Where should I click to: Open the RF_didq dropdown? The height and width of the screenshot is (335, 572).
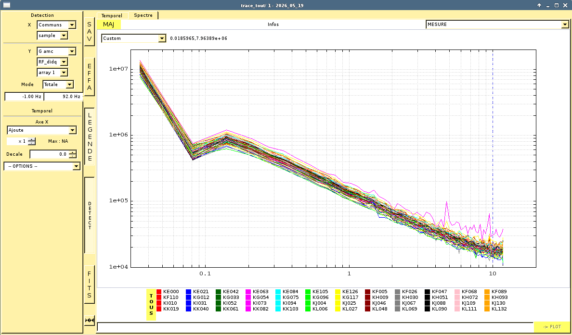point(52,62)
